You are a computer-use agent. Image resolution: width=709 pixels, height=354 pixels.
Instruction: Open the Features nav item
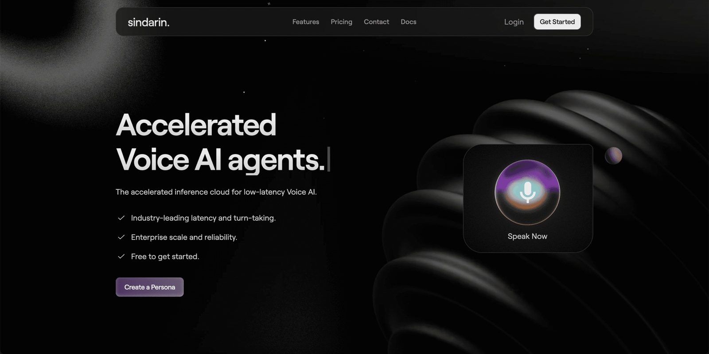pyautogui.click(x=306, y=22)
